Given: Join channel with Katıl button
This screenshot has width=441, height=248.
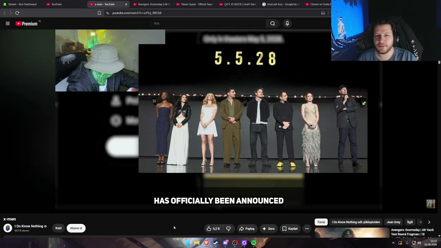Looking at the screenshot, I should pos(59,228).
